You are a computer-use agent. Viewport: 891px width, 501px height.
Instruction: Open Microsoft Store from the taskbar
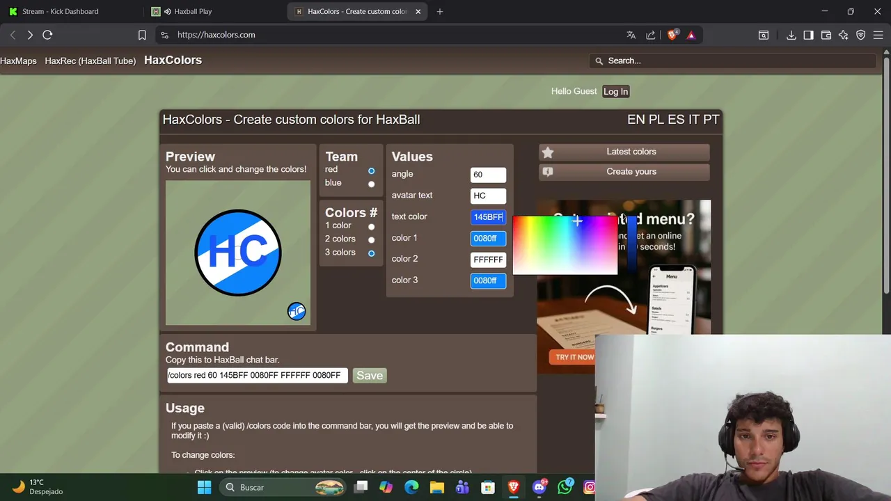click(x=488, y=487)
